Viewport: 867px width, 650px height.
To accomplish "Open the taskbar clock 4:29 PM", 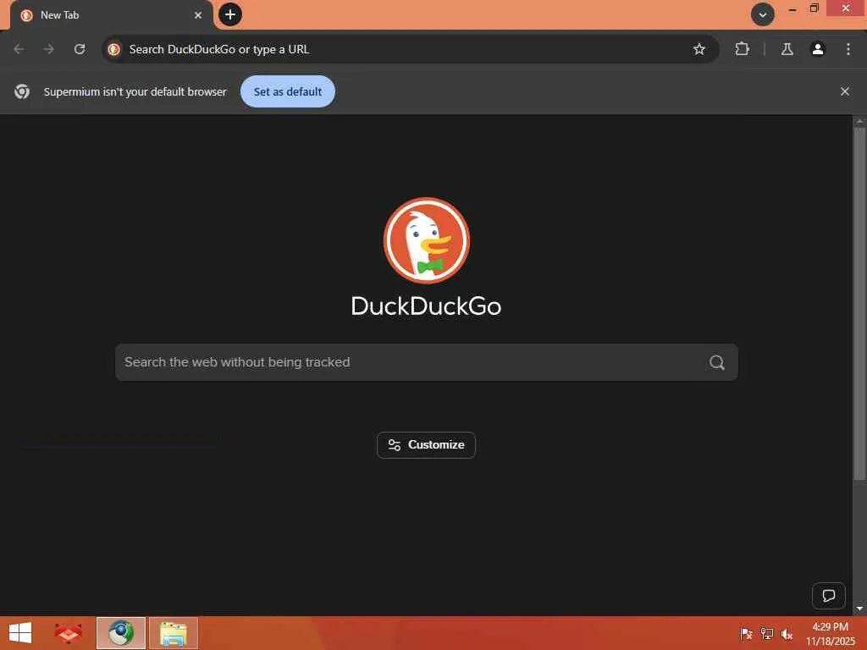I will click(830, 633).
